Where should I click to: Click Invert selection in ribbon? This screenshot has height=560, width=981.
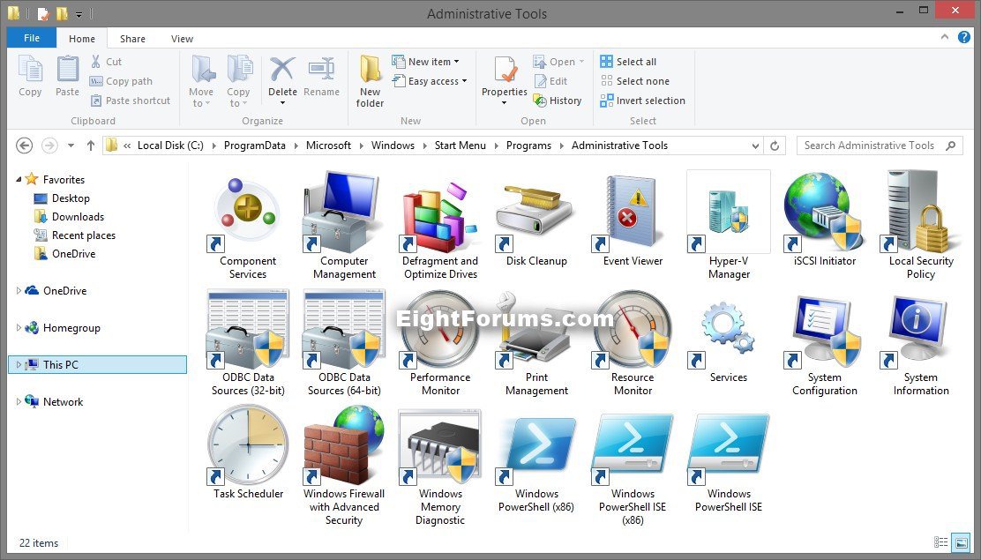point(642,101)
